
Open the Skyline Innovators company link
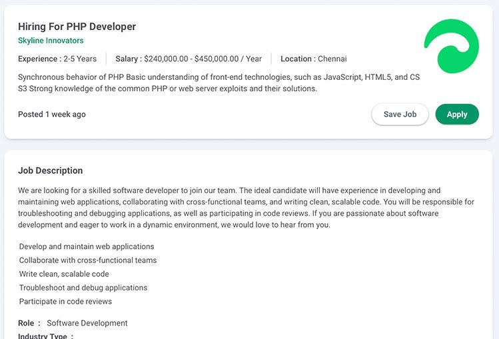pyautogui.click(x=51, y=41)
